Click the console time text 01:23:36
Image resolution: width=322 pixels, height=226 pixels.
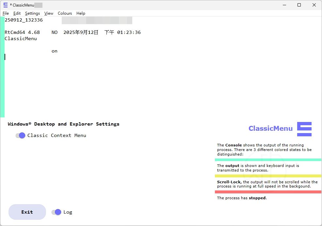coord(129,32)
